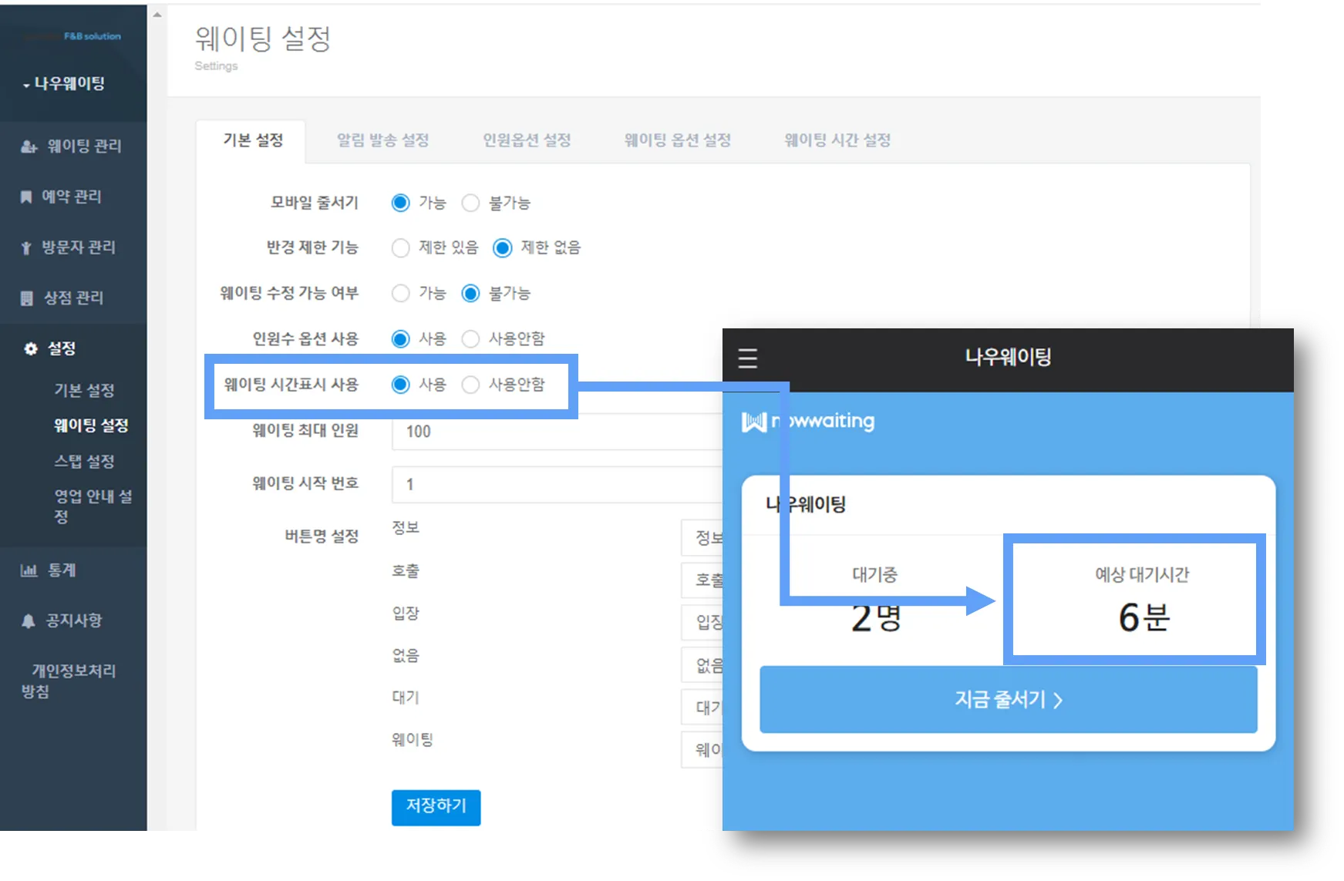This screenshot has height=881, width=1344.
Task: Click the 웨이팅 관리 sidebar icon
Action: tap(29, 146)
